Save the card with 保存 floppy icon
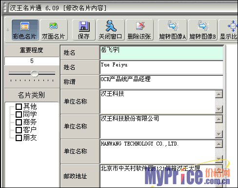 (x=84, y=30)
